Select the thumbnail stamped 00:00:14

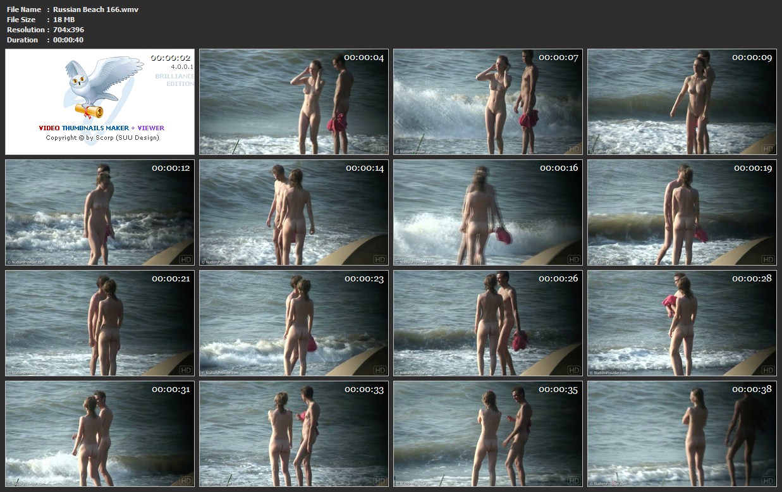pyautogui.click(x=294, y=212)
